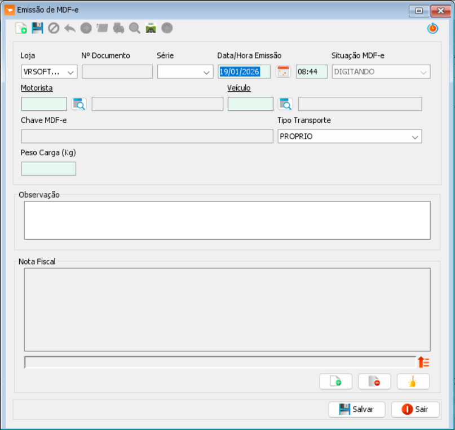455x430 pixels.
Task: Click the orange sort arrow icon
Action: point(423,362)
